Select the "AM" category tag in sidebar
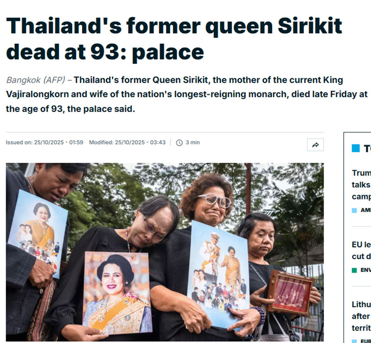371x343 pixels. click(365, 210)
